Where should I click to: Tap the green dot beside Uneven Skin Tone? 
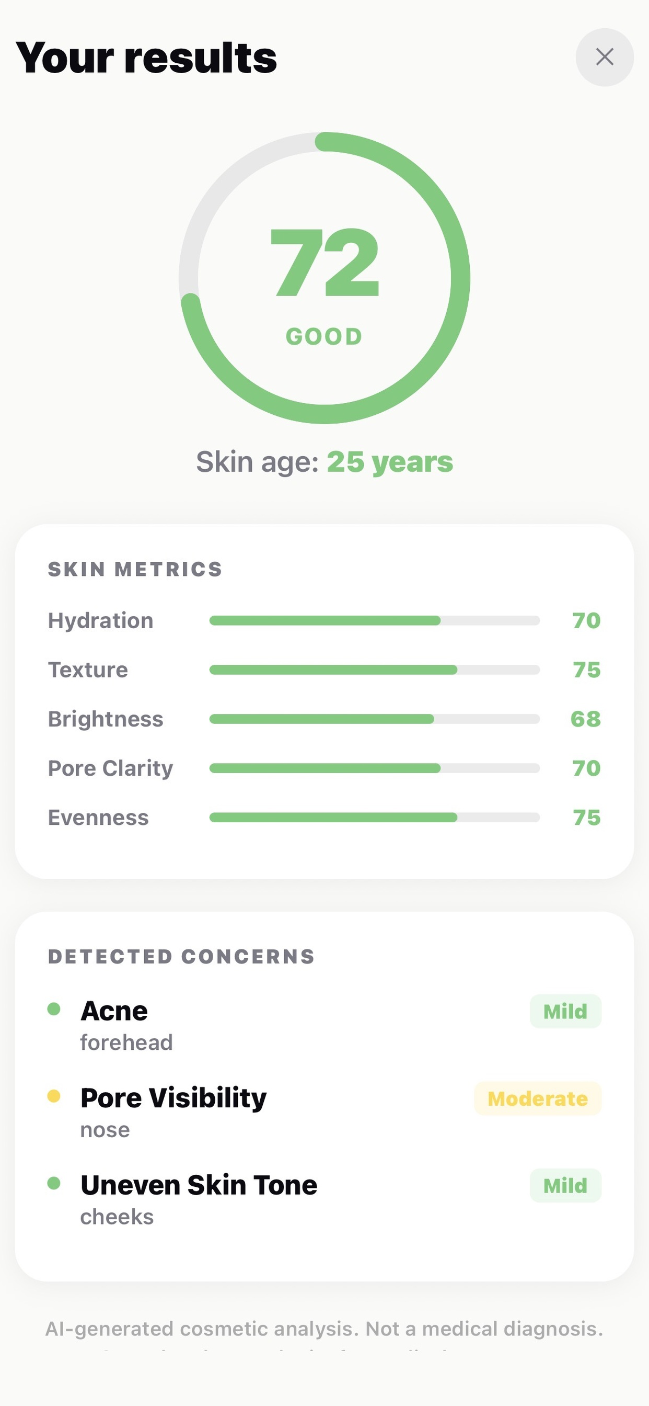pos(54,1183)
